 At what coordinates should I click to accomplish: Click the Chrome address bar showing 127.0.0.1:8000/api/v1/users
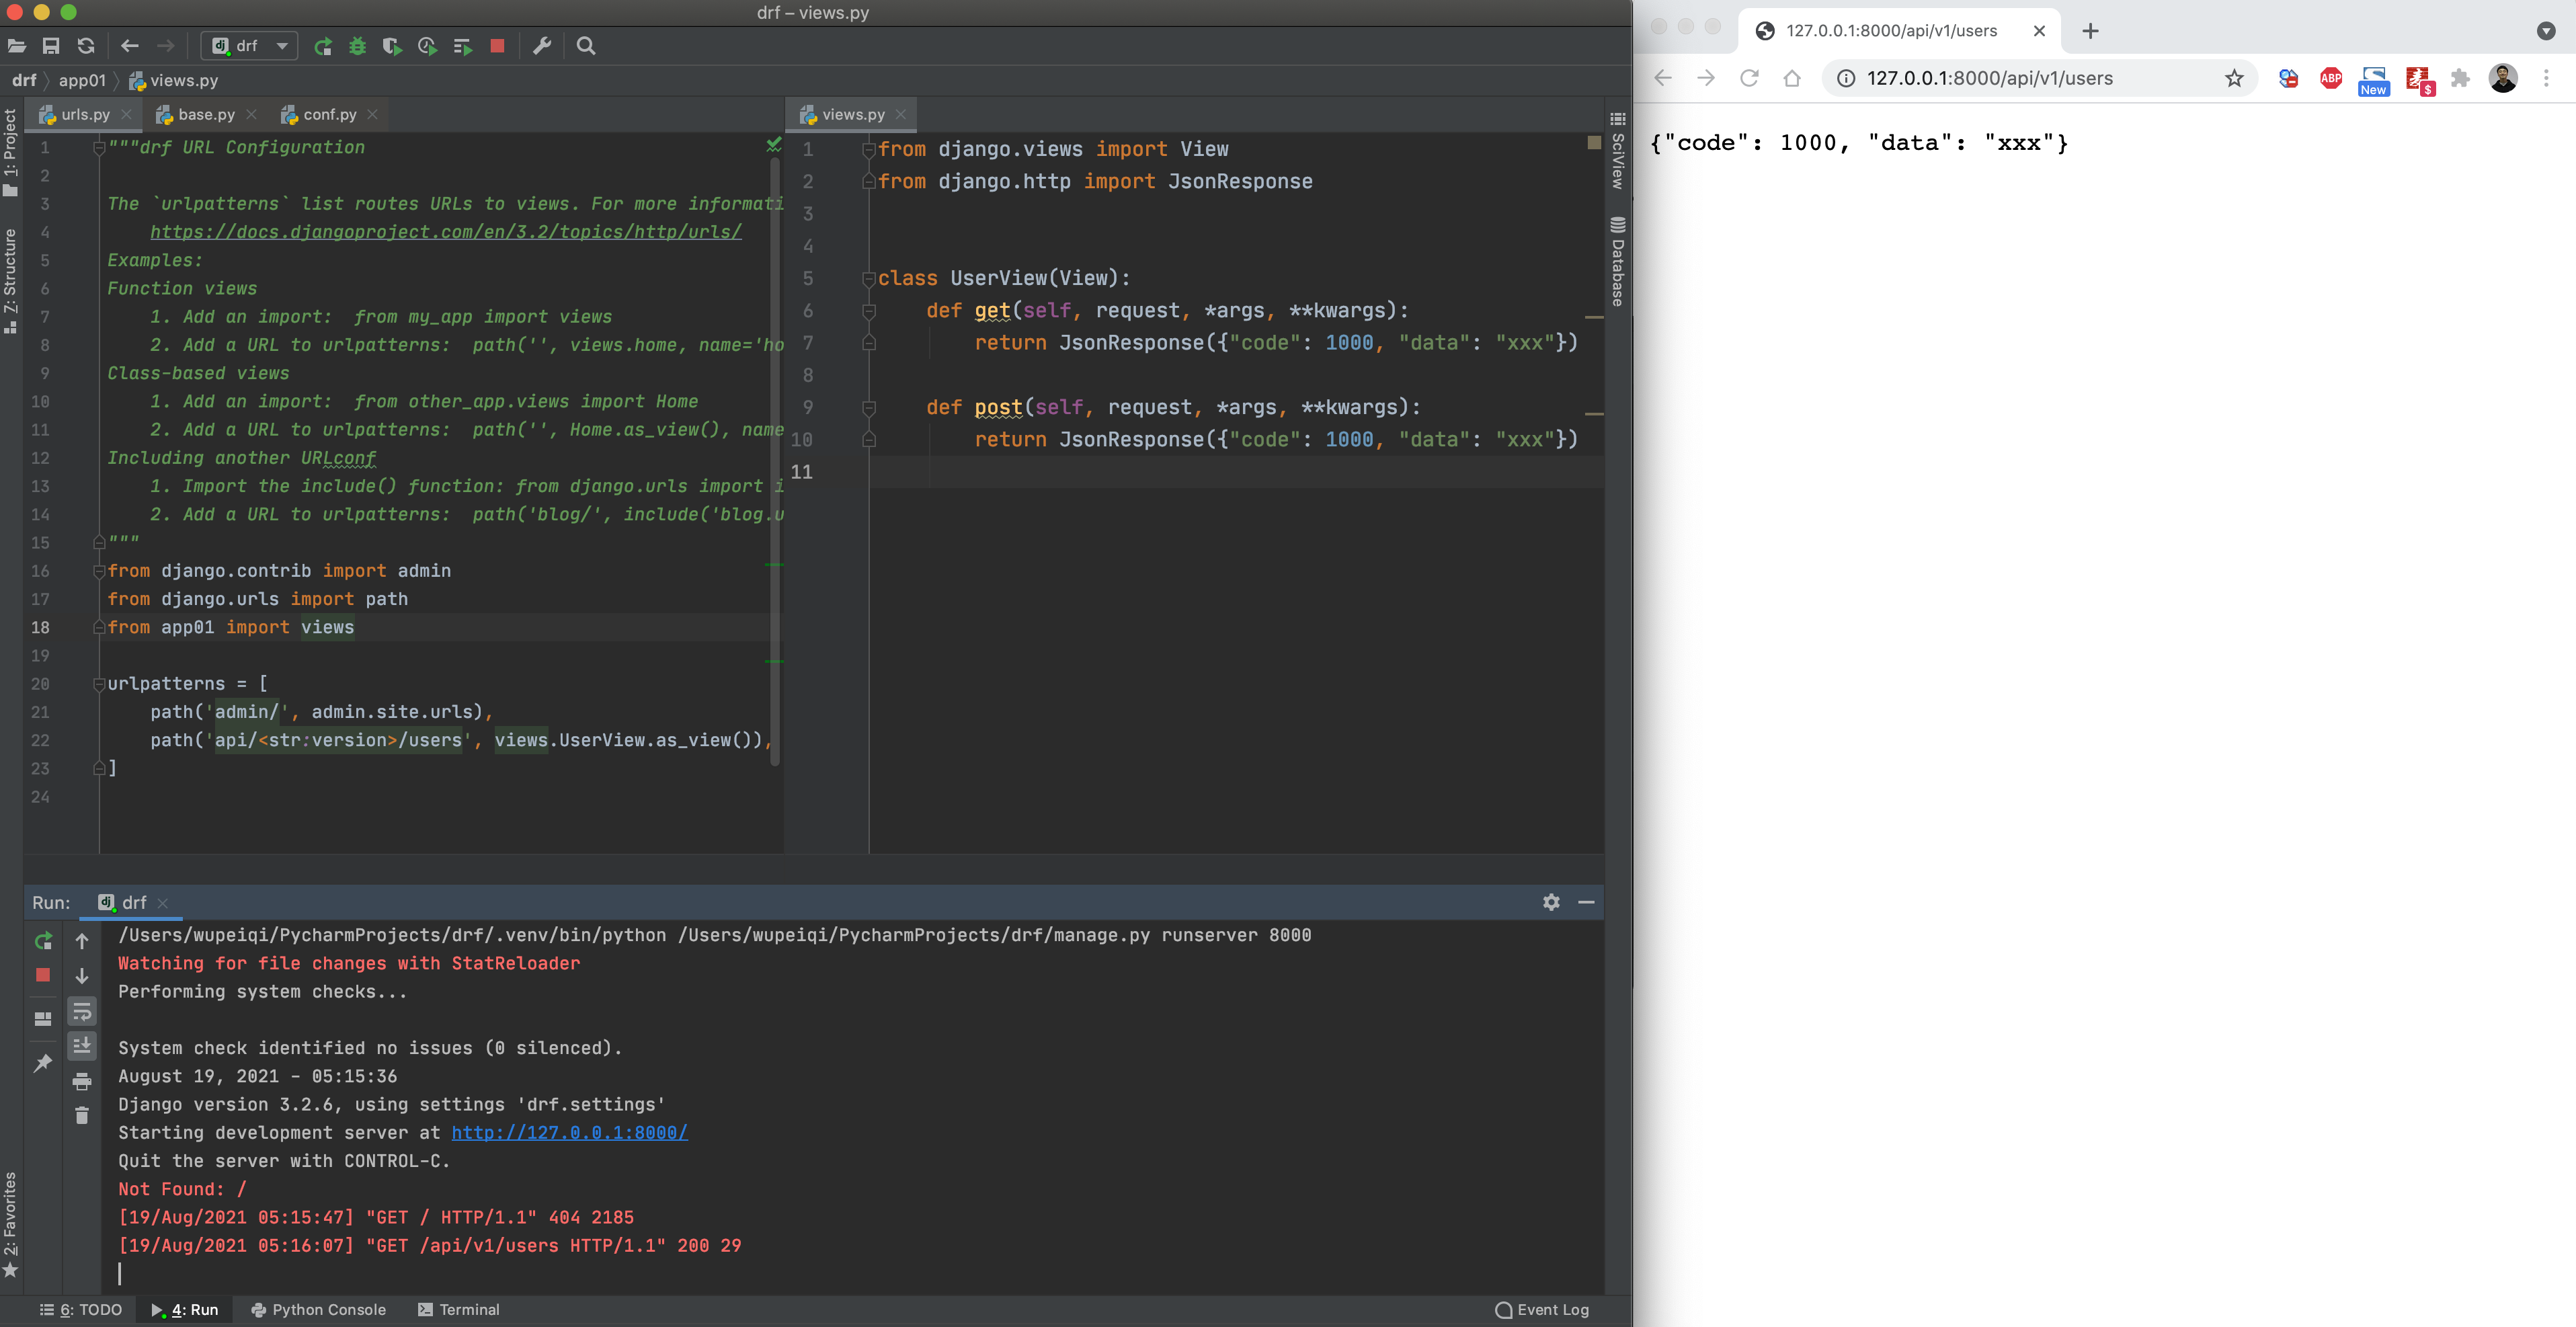point(1989,78)
